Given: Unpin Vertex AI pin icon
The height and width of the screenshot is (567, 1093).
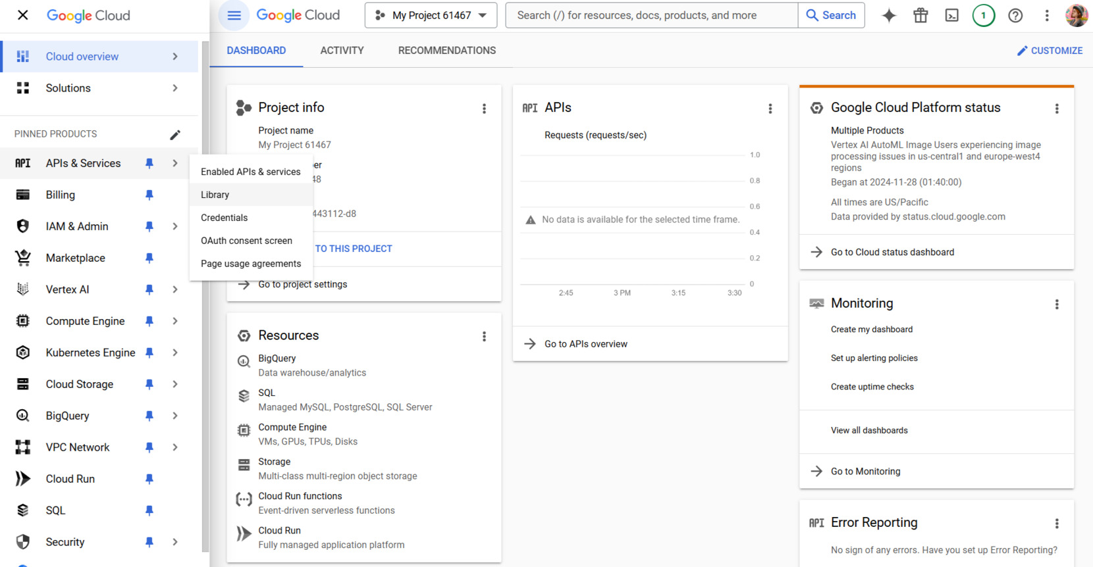Looking at the screenshot, I should pos(149,289).
